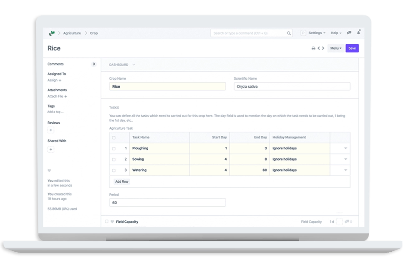Print the Rice document
Screen dimensions: 403x258
tap(313, 48)
